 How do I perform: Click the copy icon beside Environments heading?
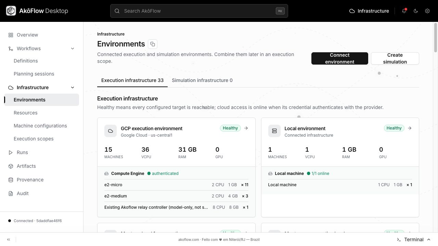tap(153, 44)
